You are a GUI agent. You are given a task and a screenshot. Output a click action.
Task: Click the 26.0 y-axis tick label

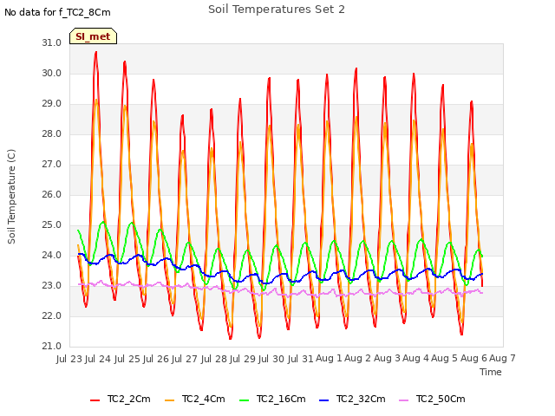click(x=52, y=194)
